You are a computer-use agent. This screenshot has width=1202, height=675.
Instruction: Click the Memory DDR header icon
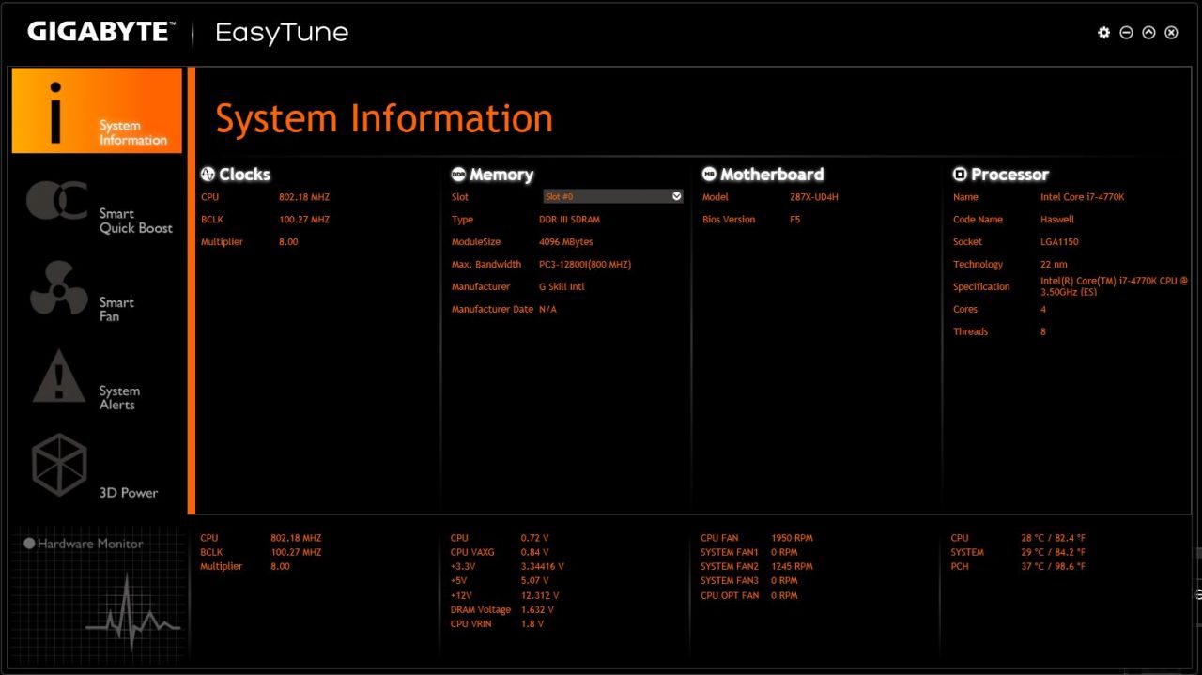[x=458, y=174]
